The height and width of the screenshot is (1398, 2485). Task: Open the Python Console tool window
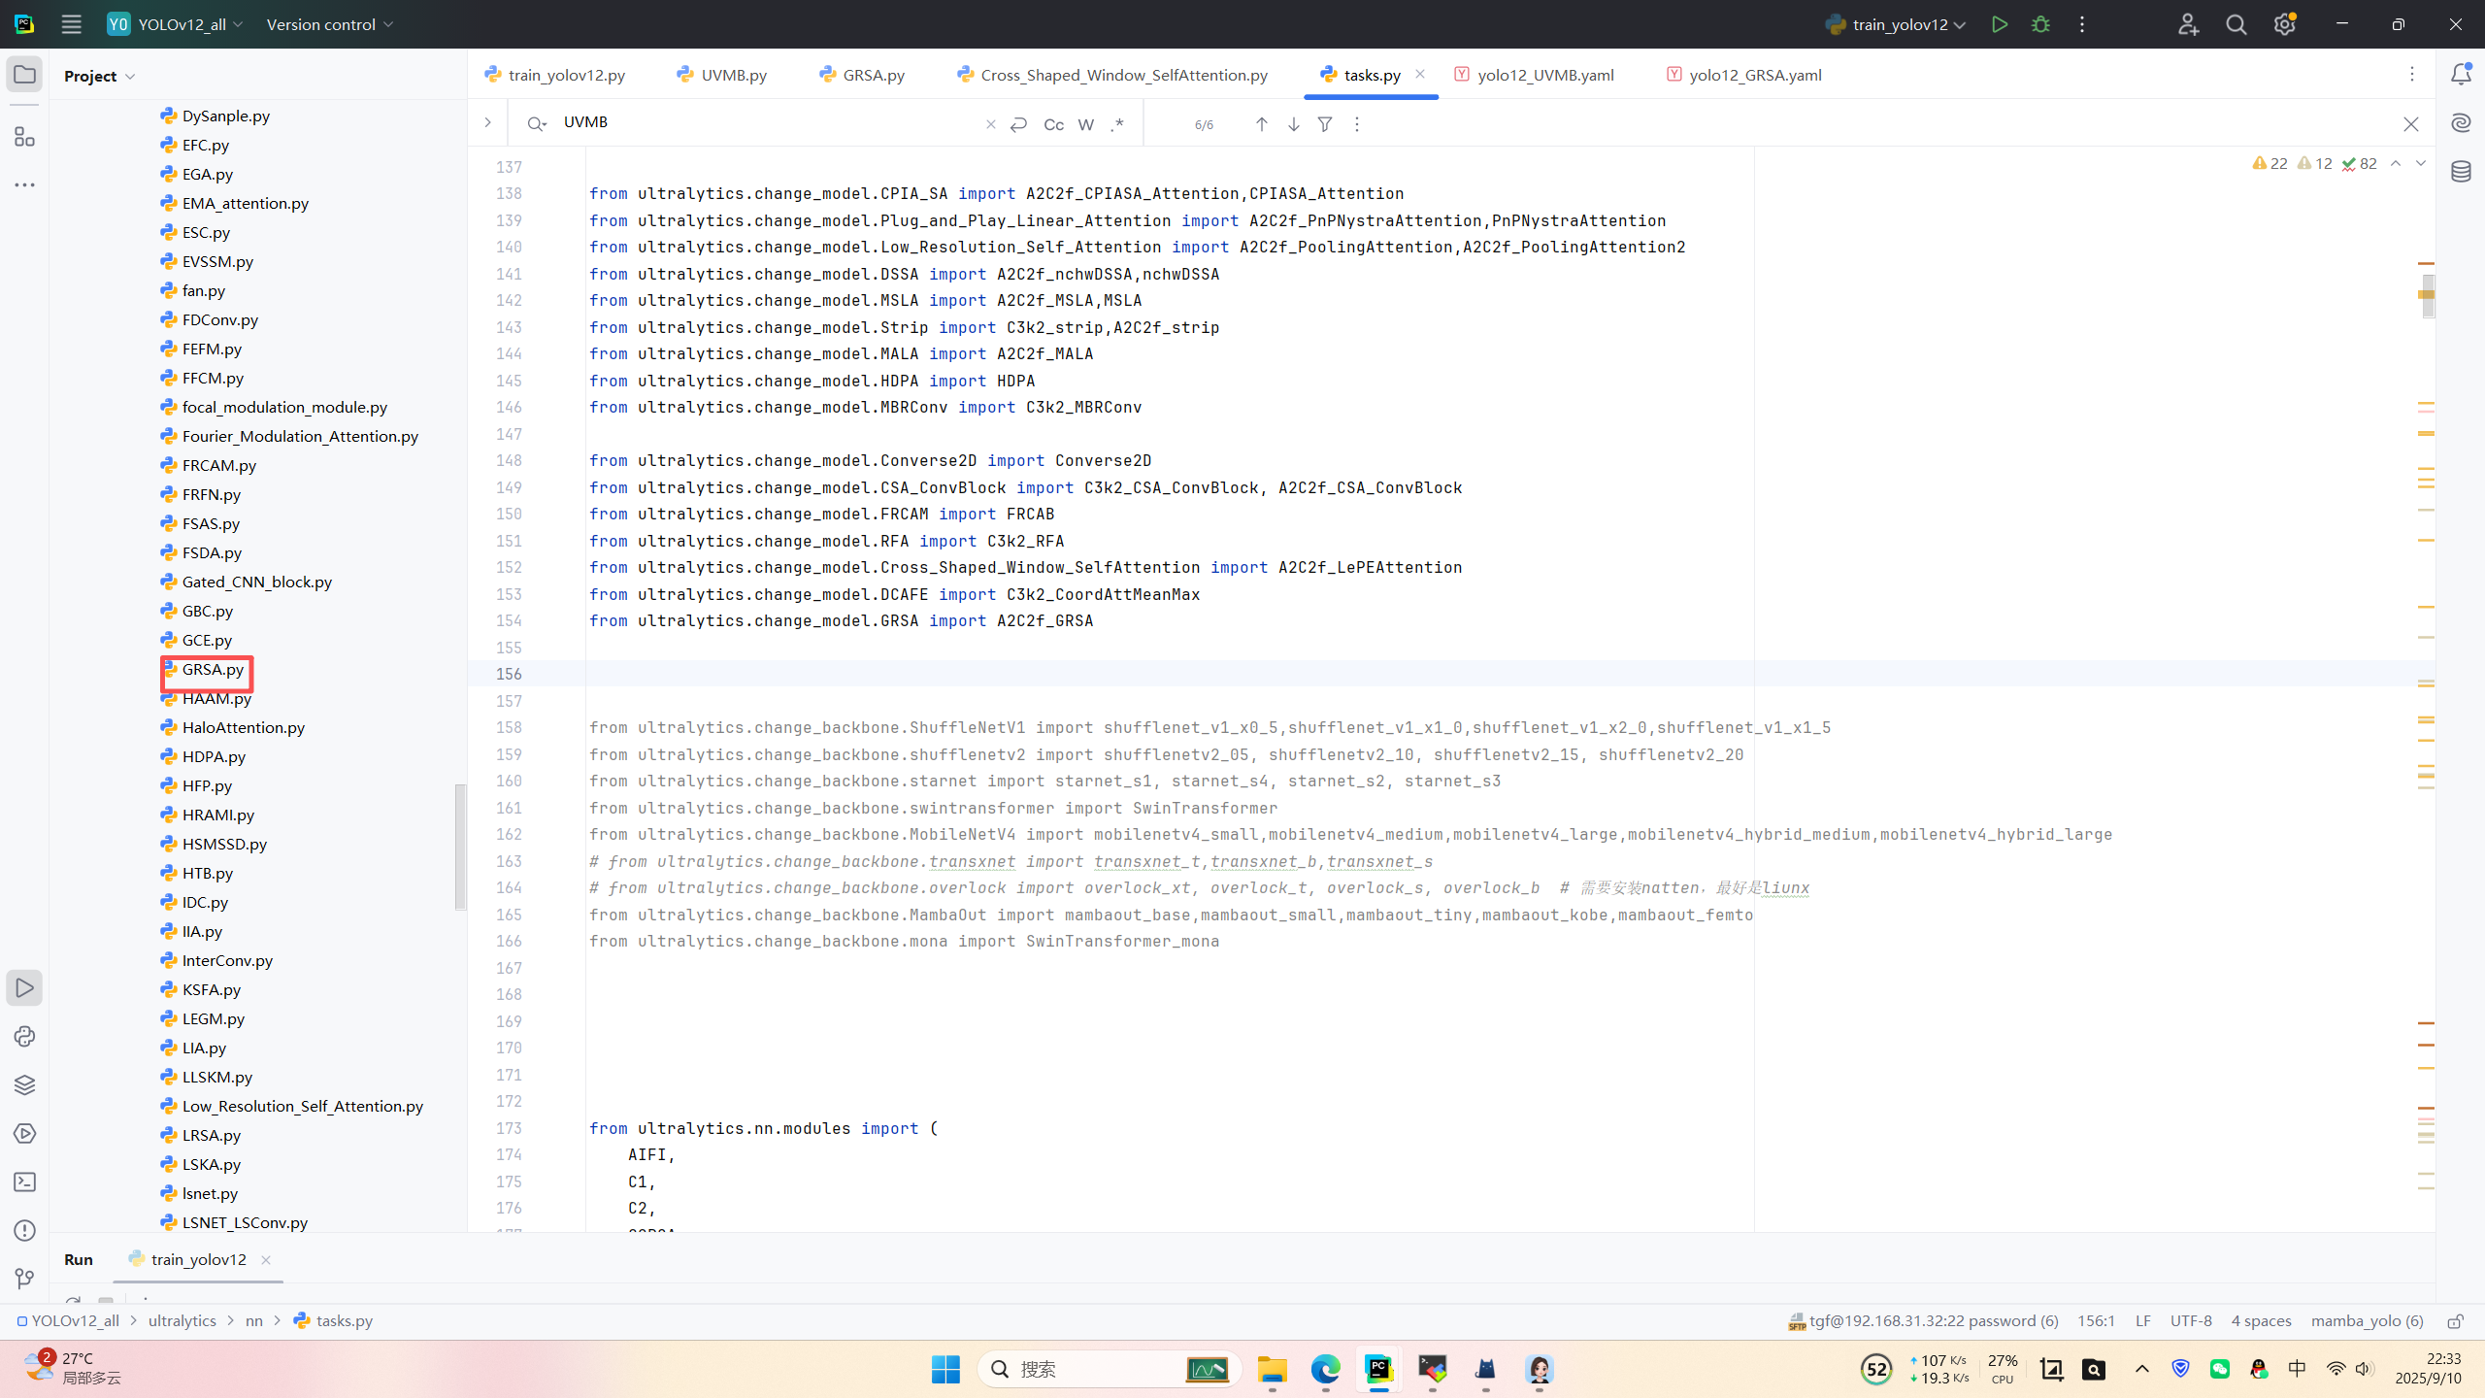tap(24, 1036)
